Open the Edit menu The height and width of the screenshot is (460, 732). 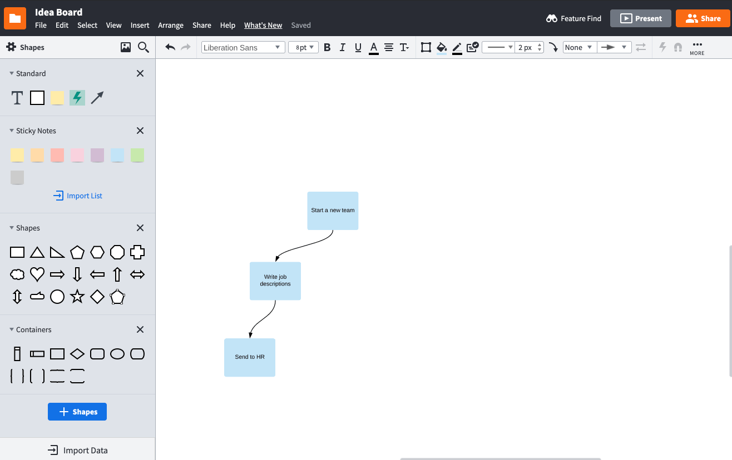click(x=62, y=25)
